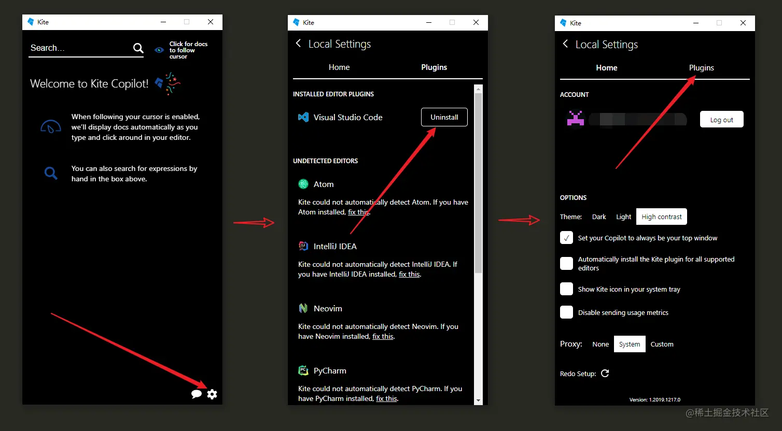
Task: Close the middle Plugins settings window
Action: coord(476,22)
